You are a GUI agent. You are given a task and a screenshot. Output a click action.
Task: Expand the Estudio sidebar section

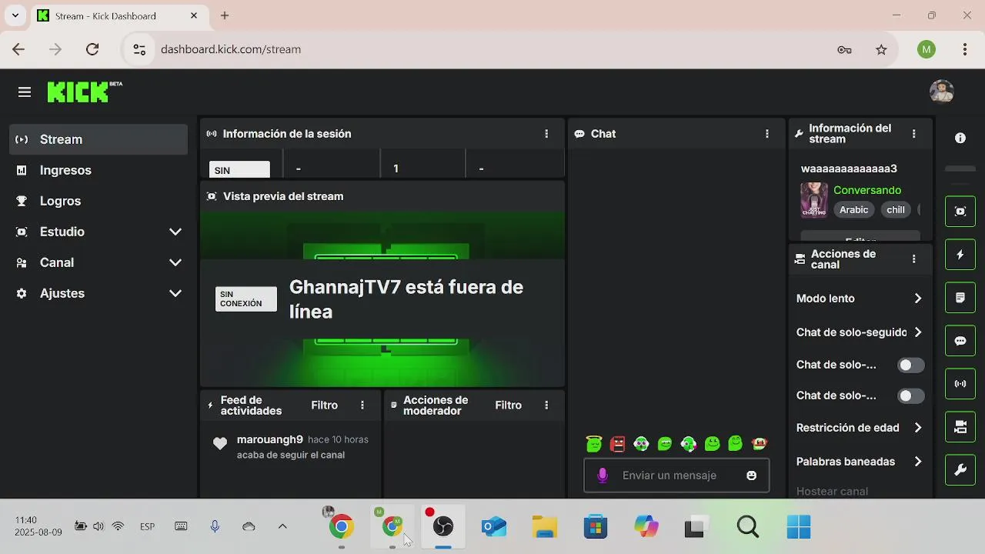[98, 232]
